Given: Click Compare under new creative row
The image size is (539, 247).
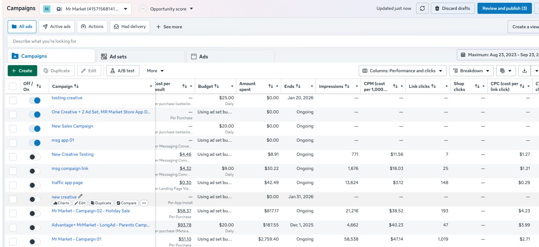Looking at the screenshot, I should 126,203.
